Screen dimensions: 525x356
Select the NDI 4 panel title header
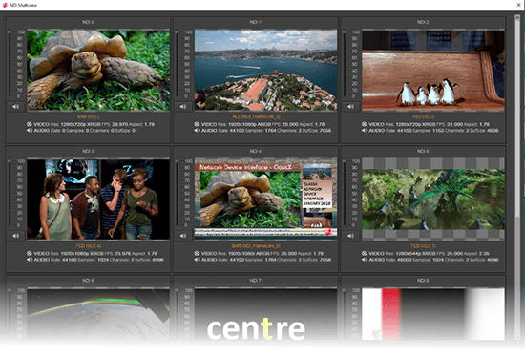tap(256, 151)
